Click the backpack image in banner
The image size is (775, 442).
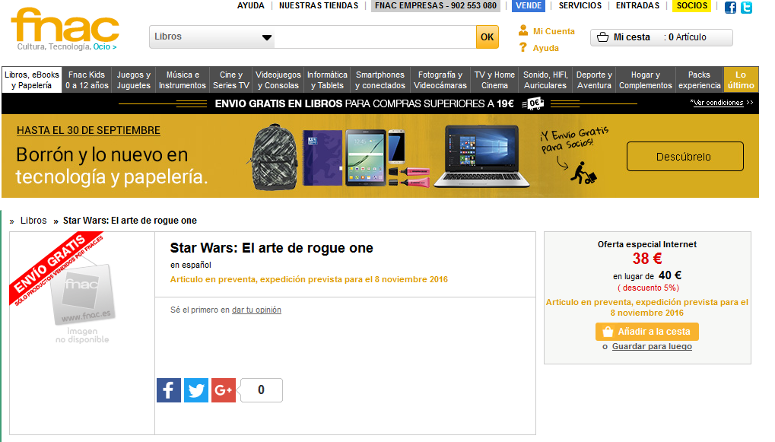point(275,157)
